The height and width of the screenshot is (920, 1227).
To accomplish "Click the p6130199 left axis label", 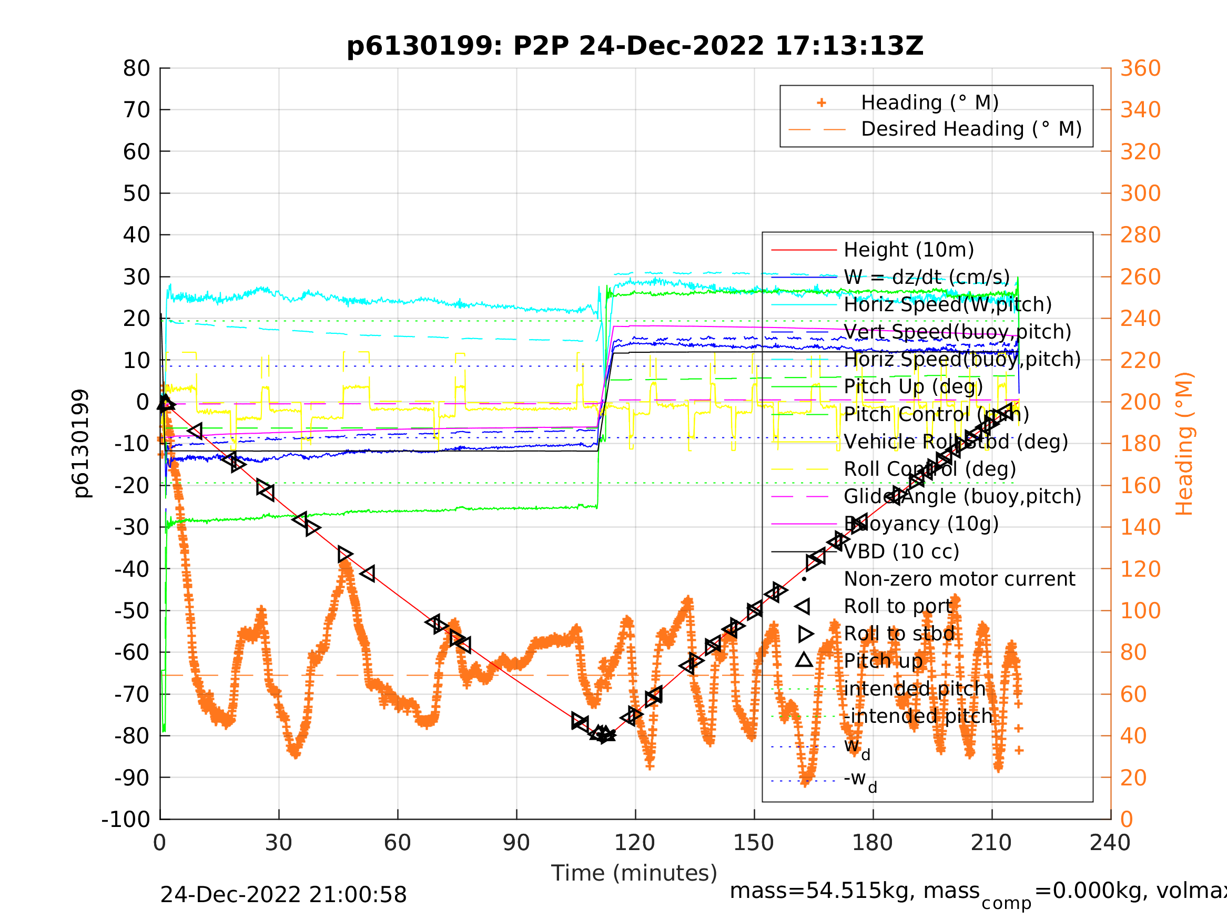I will point(80,444).
